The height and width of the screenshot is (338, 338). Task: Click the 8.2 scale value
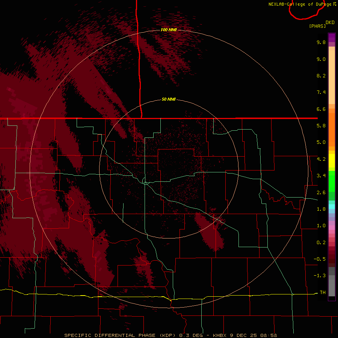click(321, 75)
